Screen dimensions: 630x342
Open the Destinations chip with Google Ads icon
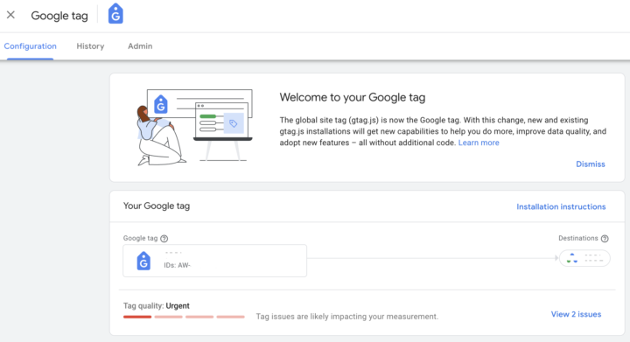584,258
